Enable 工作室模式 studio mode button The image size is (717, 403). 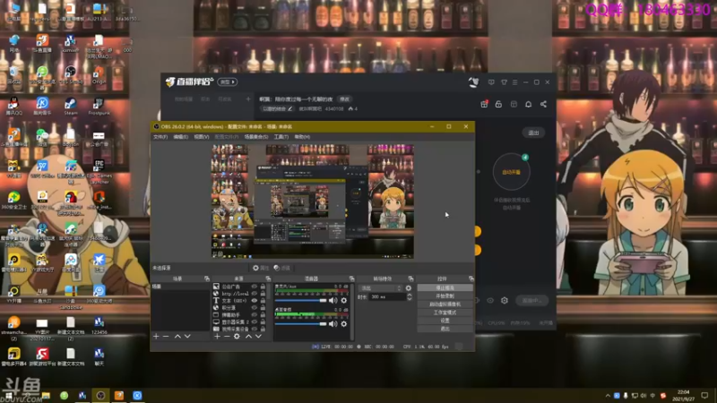(445, 313)
